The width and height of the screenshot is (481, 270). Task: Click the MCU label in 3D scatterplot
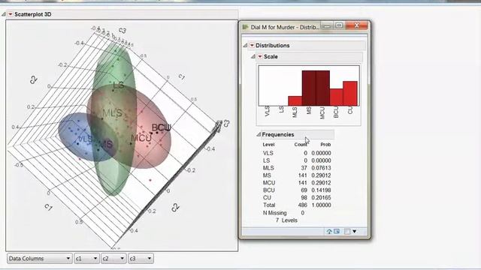coord(141,138)
